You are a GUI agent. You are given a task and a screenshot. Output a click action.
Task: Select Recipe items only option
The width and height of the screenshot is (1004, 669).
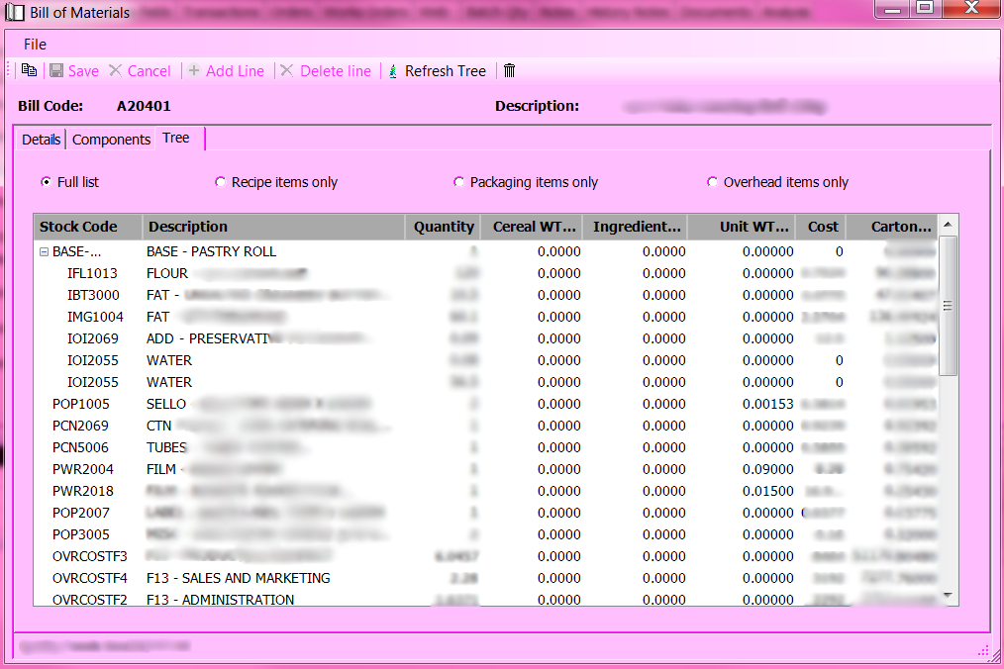click(220, 182)
